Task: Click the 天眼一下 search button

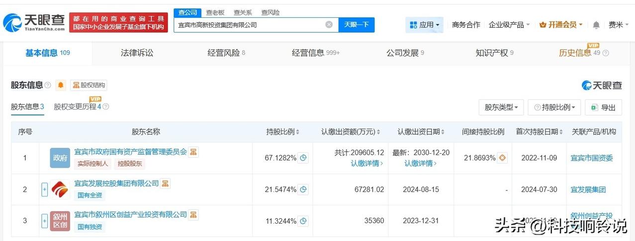Action: coord(357,25)
